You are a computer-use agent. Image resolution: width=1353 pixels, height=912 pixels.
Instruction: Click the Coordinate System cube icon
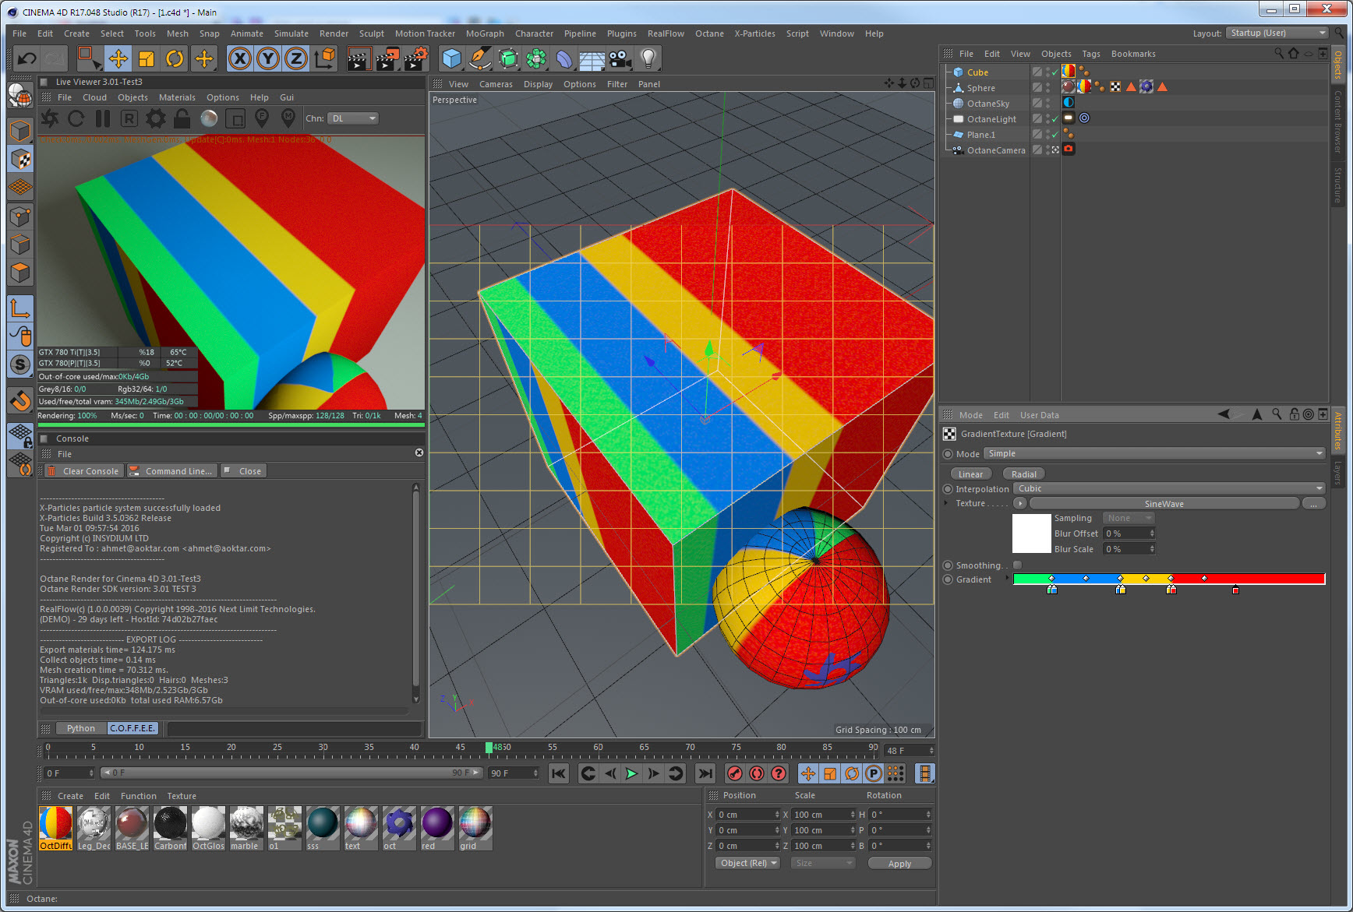(325, 58)
